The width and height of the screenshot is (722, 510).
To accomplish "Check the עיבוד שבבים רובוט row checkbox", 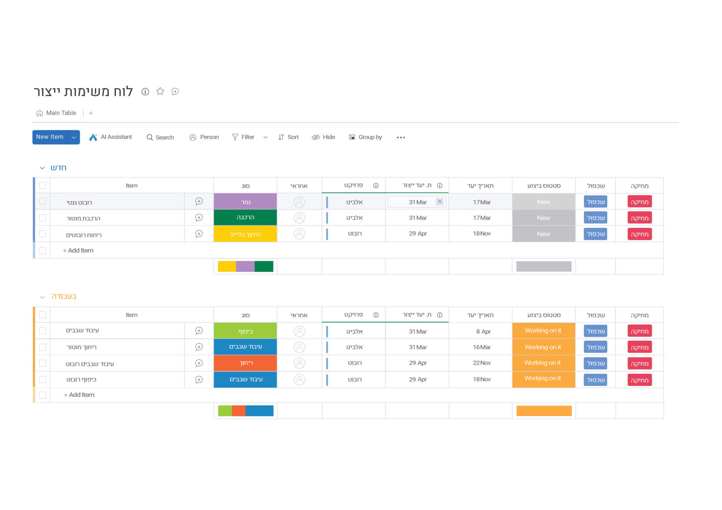I will (43, 363).
